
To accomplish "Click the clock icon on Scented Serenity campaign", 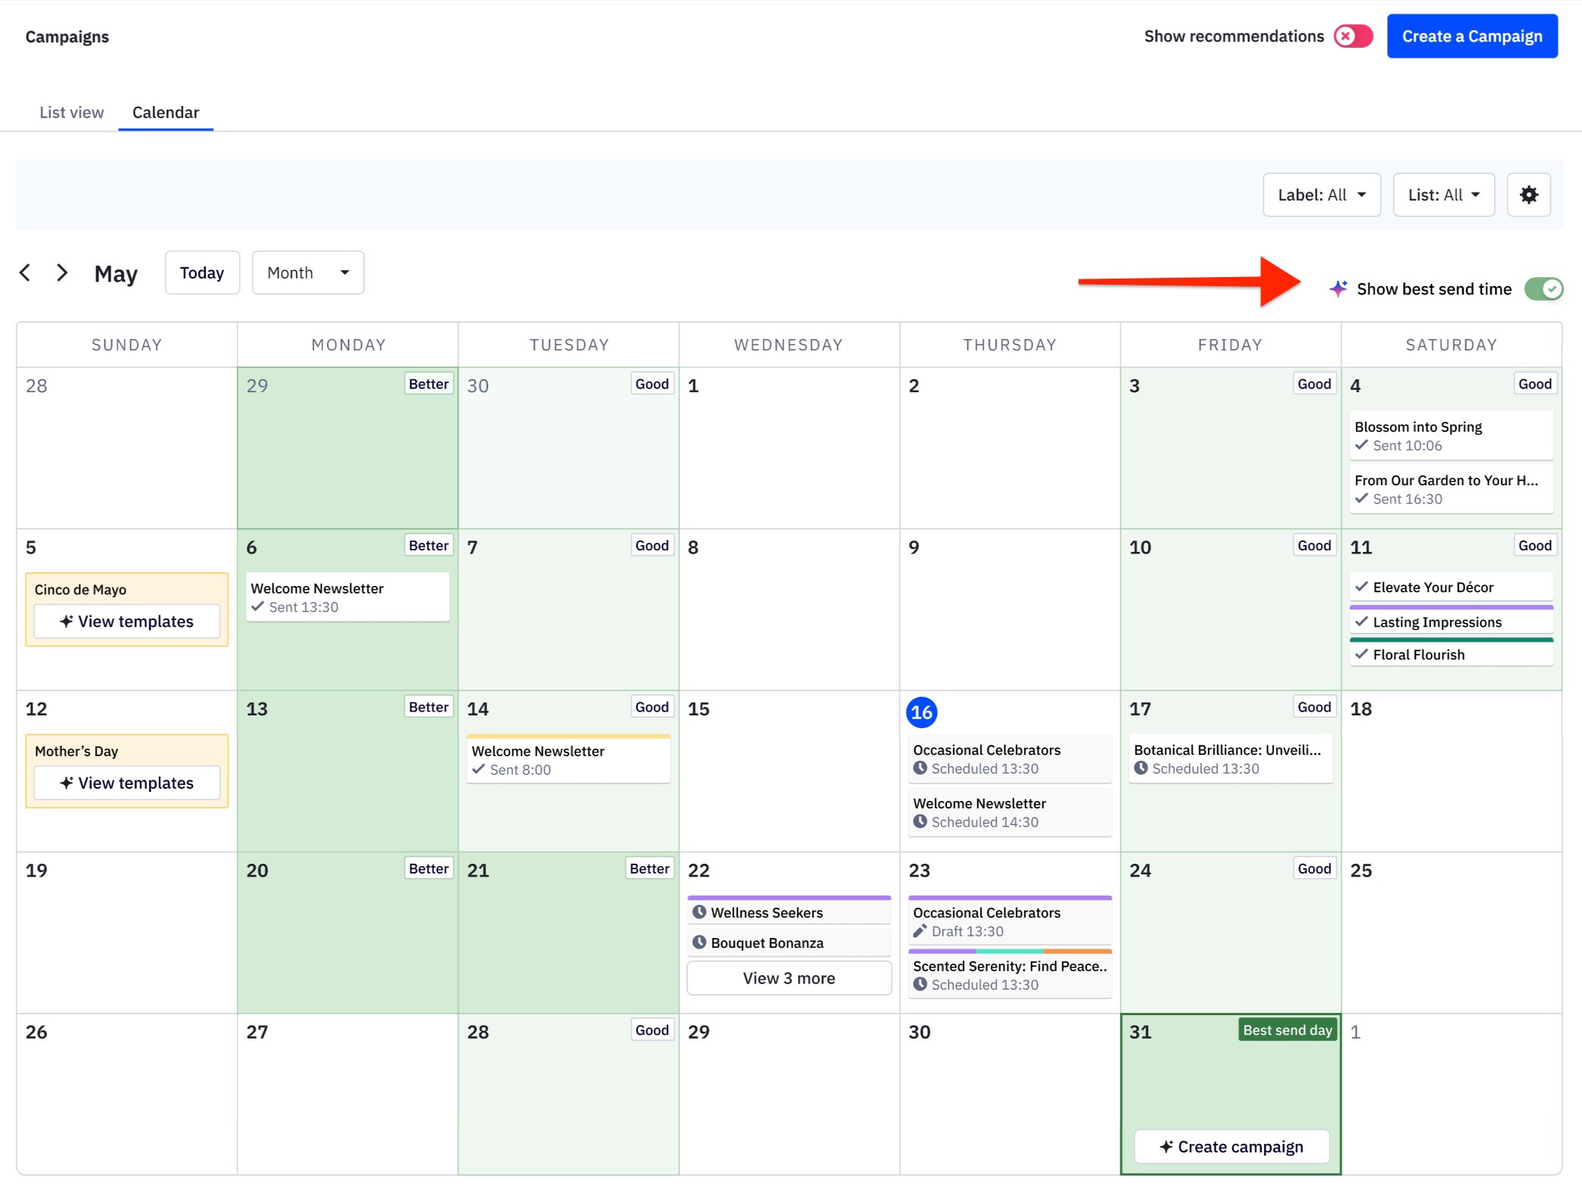I will click(x=920, y=985).
